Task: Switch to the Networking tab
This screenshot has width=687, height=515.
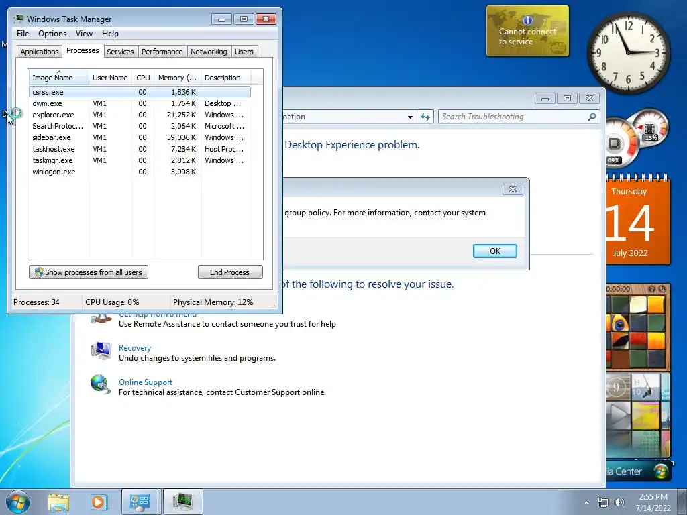Action: click(209, 52)
